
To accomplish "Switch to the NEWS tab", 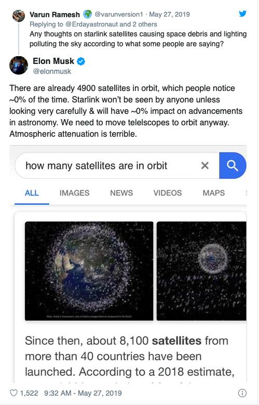I will tap(121, 193).
